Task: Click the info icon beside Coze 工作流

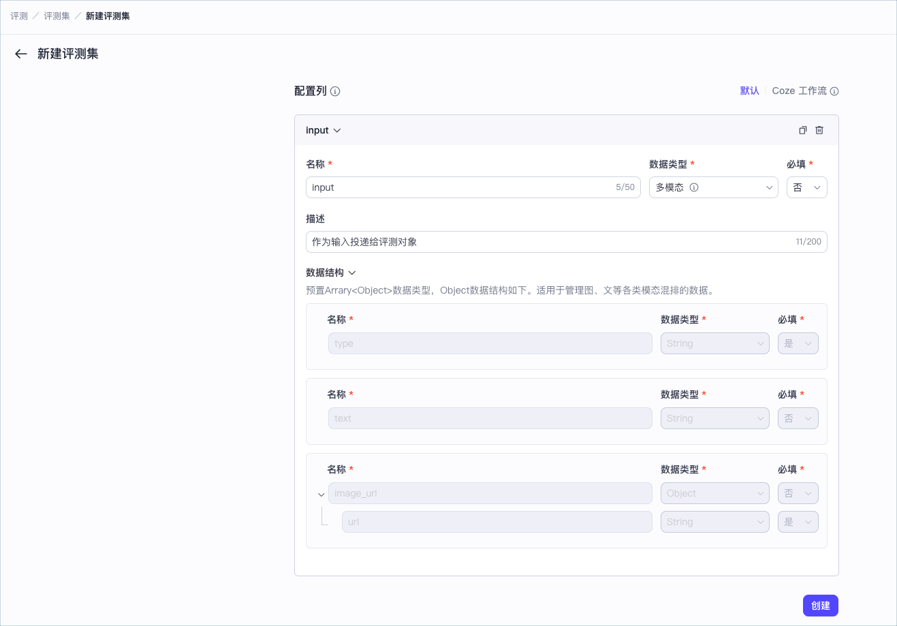Action: [x=834, y=91]
